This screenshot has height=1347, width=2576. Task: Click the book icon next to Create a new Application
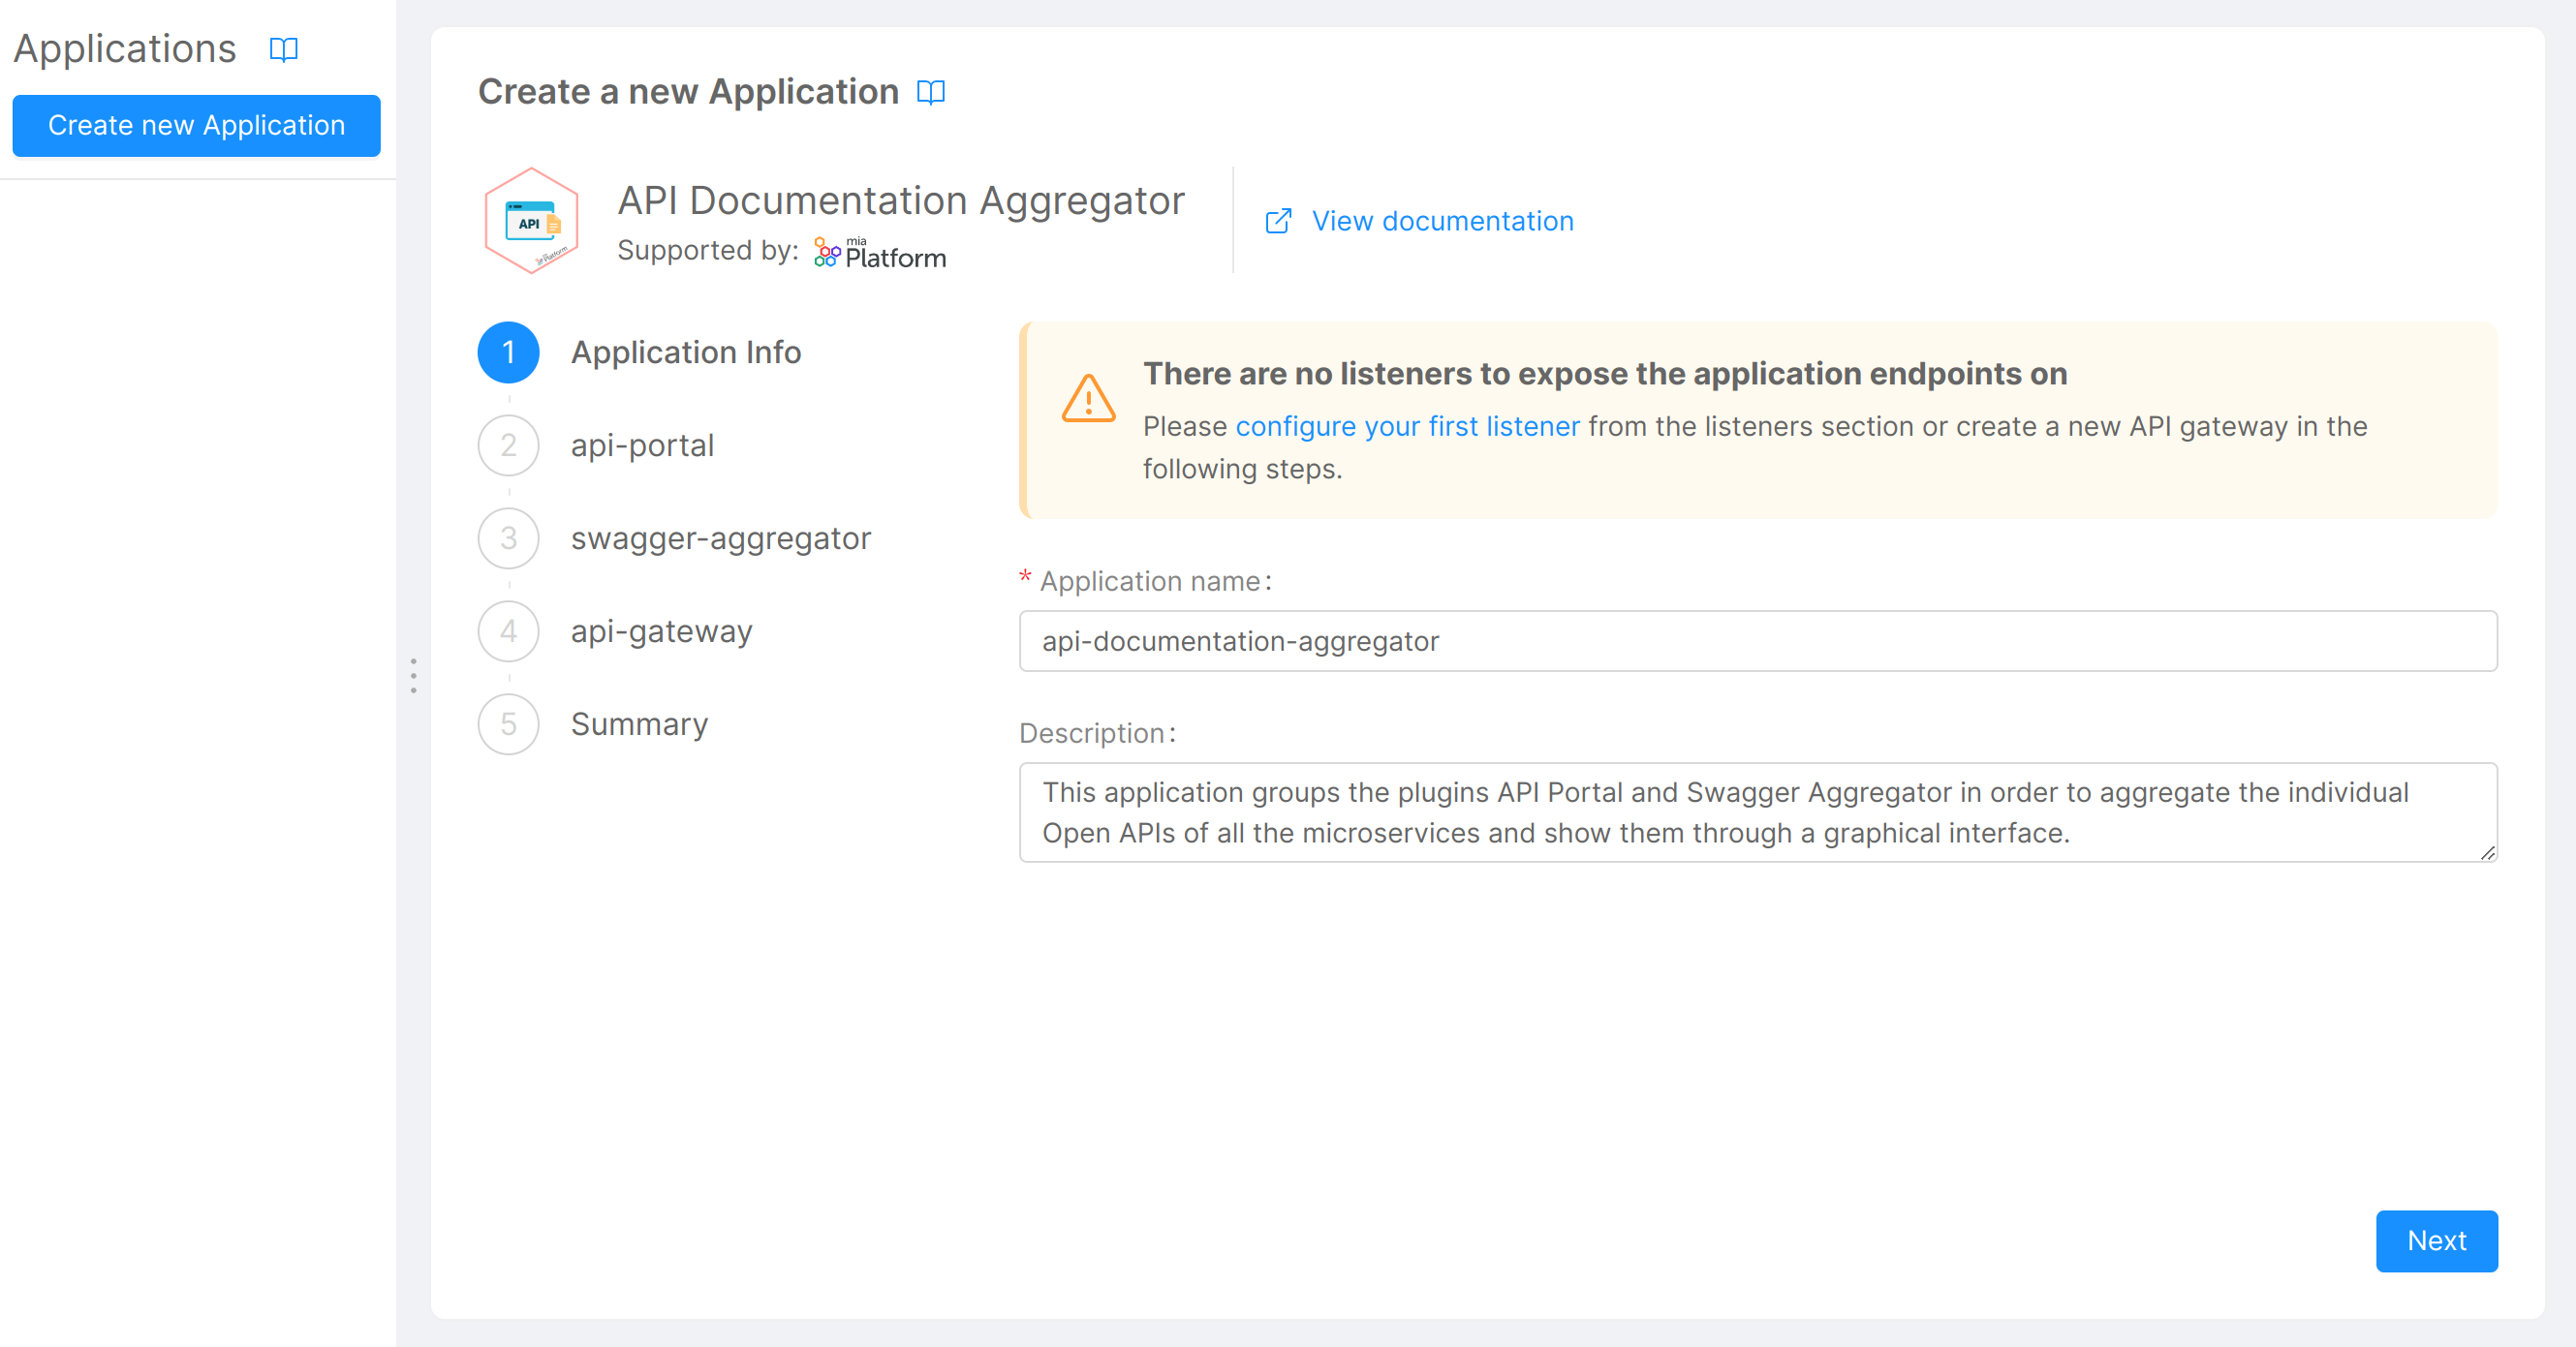pos(930,92)
